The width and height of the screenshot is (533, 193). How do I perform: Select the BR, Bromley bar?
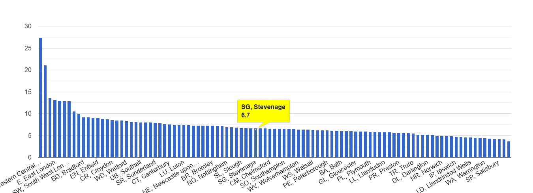coord(212,142)
